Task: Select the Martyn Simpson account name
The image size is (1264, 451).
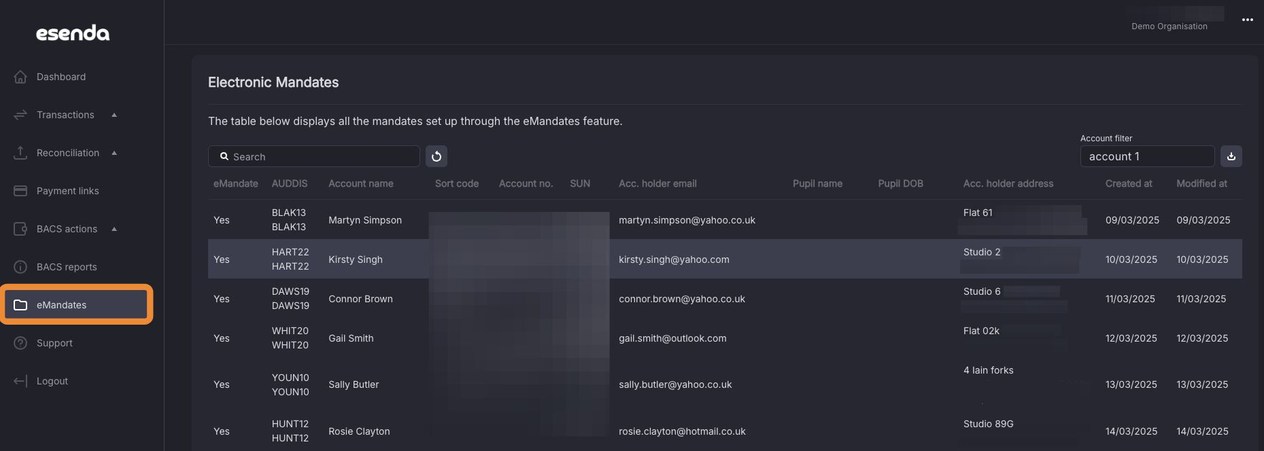Action: [365, 220]
